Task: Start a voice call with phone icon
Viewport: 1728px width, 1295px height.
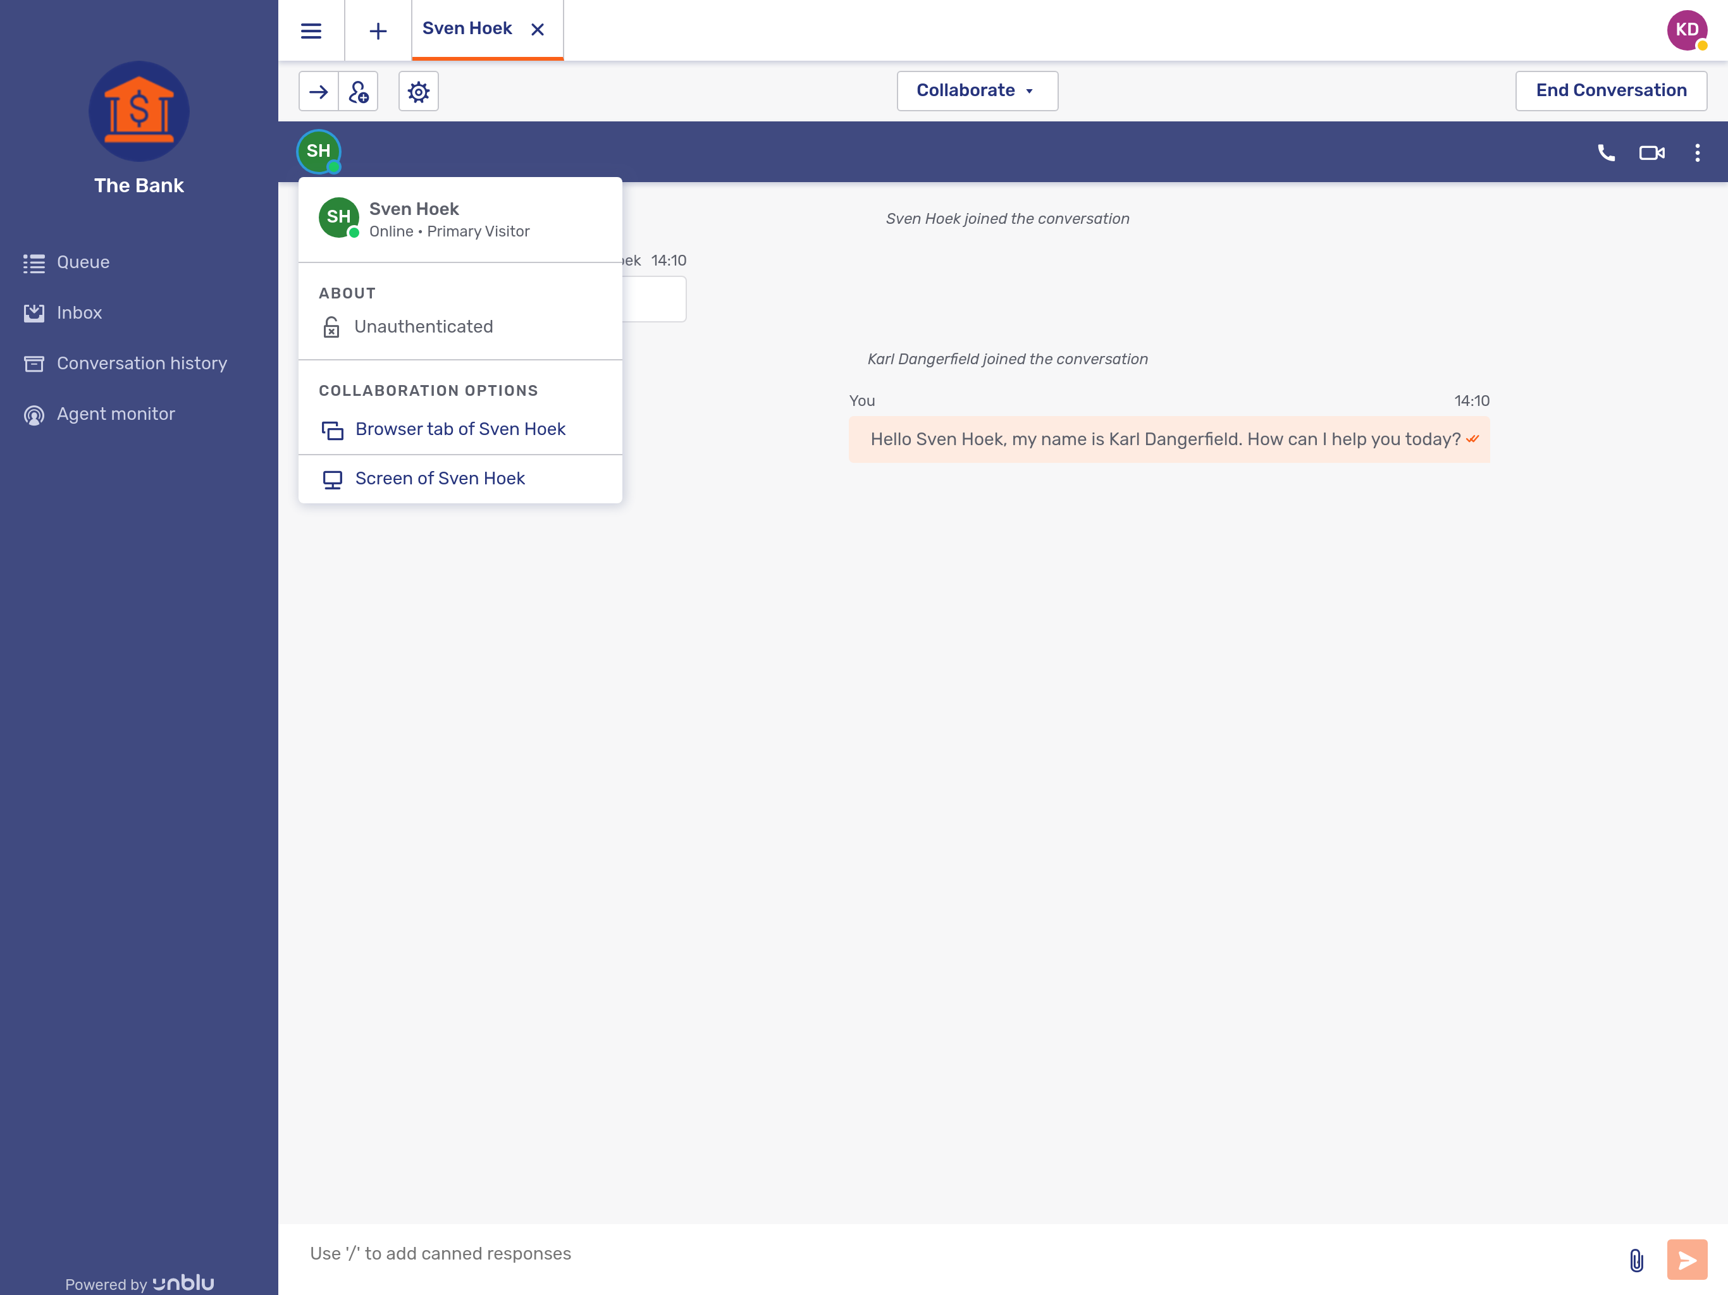Action: tap(1606, 153)
